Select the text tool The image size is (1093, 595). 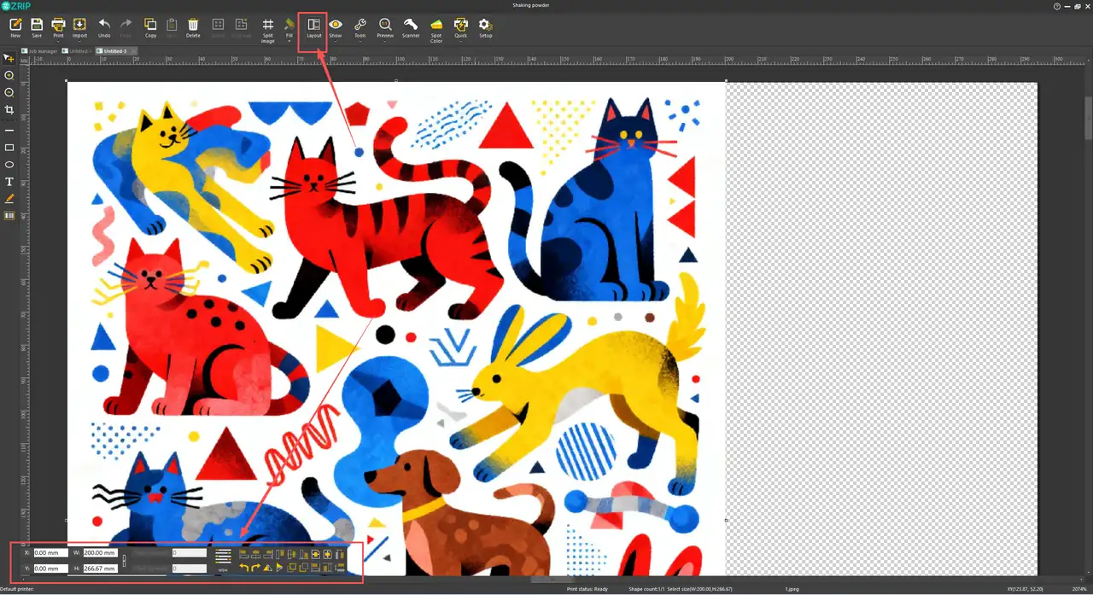9,182
